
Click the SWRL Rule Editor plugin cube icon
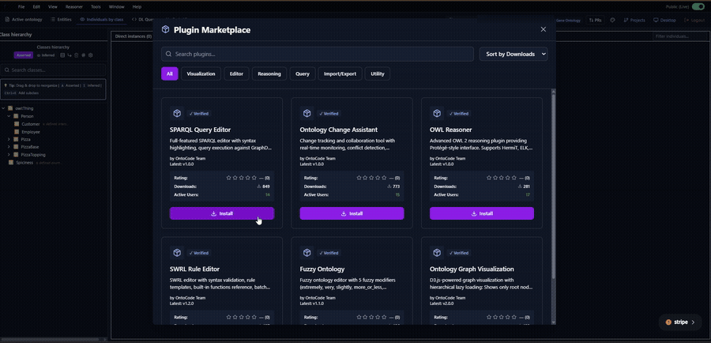[x=177, y=253]
